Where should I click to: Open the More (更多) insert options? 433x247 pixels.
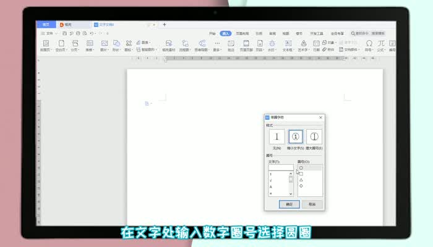[217, 46]
